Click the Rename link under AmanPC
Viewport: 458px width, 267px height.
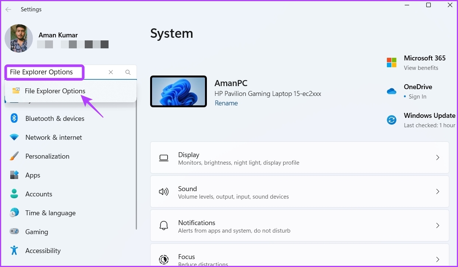click(226, 103)
